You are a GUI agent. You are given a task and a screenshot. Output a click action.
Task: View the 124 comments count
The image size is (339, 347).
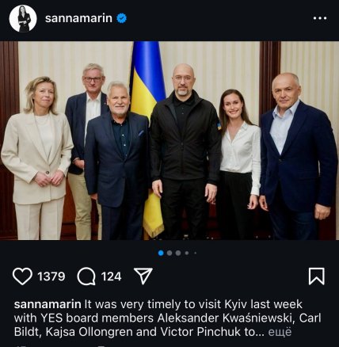pyautogui.click(x=111, y=276)
